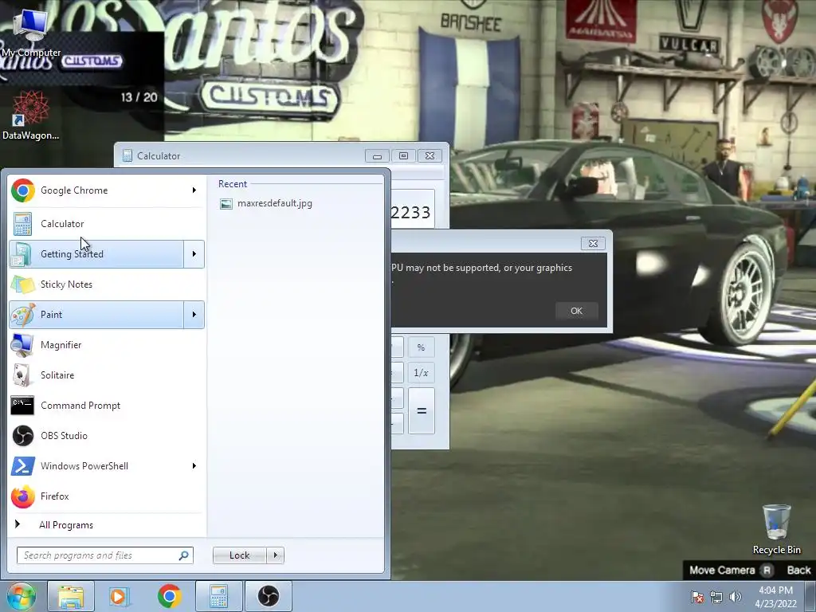Open Command Prompt
This screenshot has width=816, height=612.
click(107, 406)
